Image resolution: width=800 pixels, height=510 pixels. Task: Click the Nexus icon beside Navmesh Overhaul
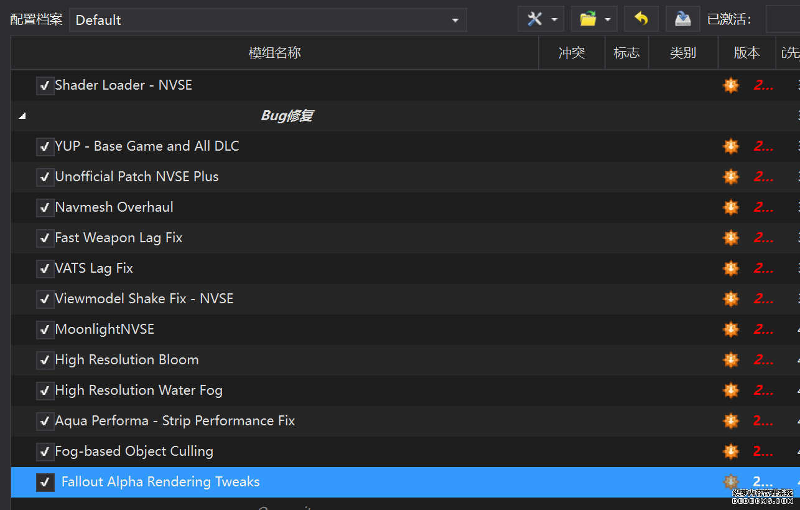(731, 207)
